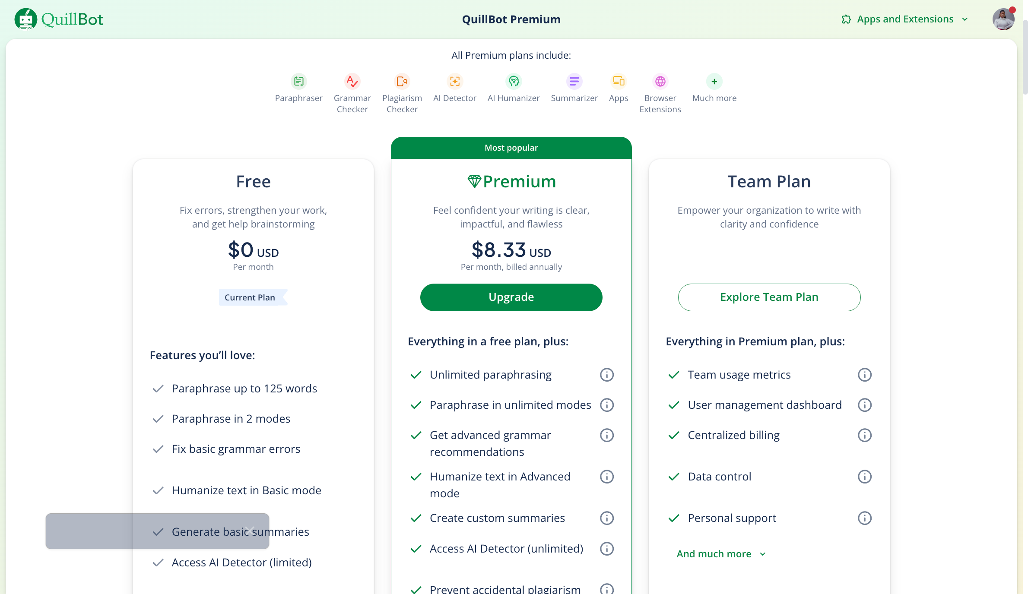The height and width of the screenshot is (594, 1028).
Task: Expand And much more list
Action: (721, 554)
